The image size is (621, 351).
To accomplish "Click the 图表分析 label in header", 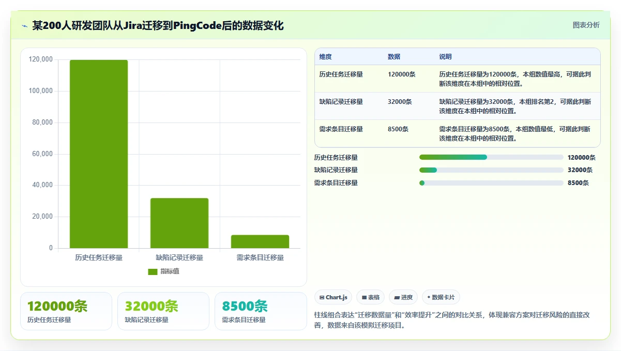I will (x=586, y=25).
